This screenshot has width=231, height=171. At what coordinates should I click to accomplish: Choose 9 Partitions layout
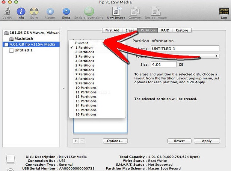point(97,83)
